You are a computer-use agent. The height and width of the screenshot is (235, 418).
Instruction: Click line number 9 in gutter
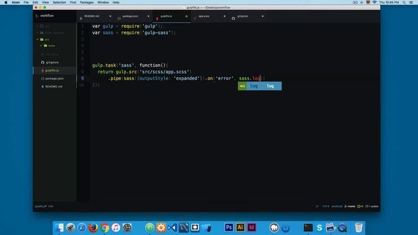click(x=82, y=78)
